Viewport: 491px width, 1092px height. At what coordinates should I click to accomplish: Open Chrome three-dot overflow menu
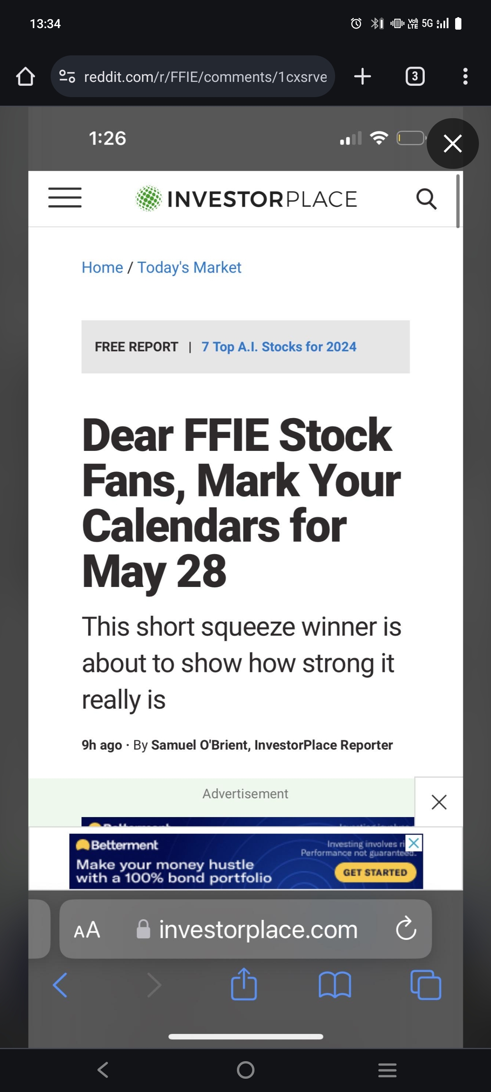click(x=465, y=77)
